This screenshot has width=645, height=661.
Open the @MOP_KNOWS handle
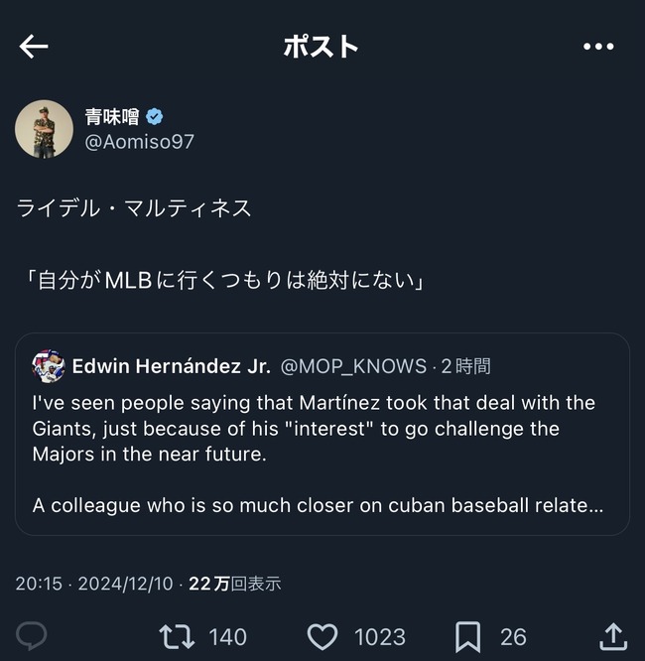pos(353,366)
